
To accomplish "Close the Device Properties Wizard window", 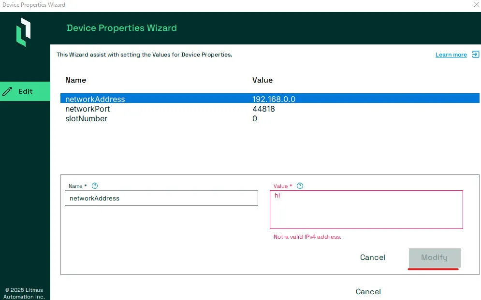I will tap(476, 5).
